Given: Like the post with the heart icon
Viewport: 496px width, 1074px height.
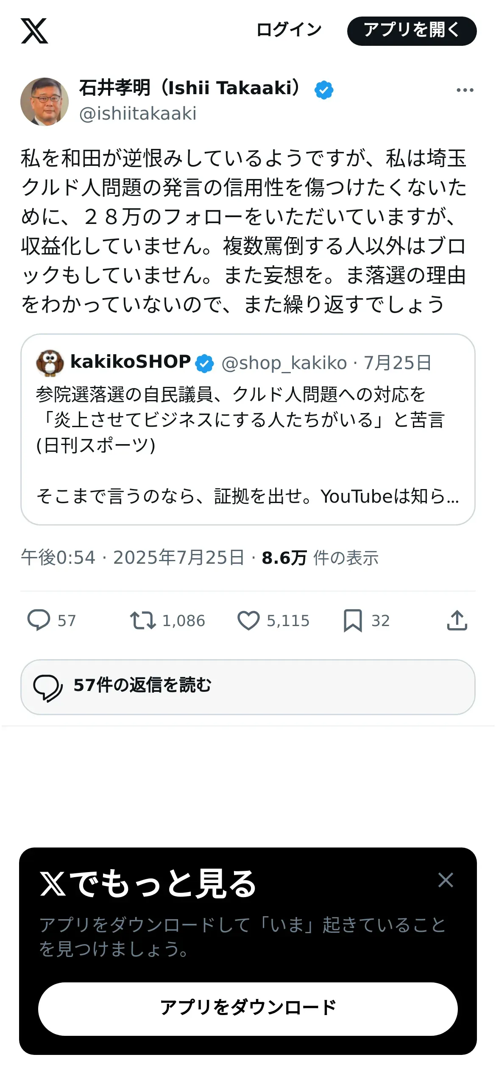Looking at the screenshot, I should click(x=248, y=620).
